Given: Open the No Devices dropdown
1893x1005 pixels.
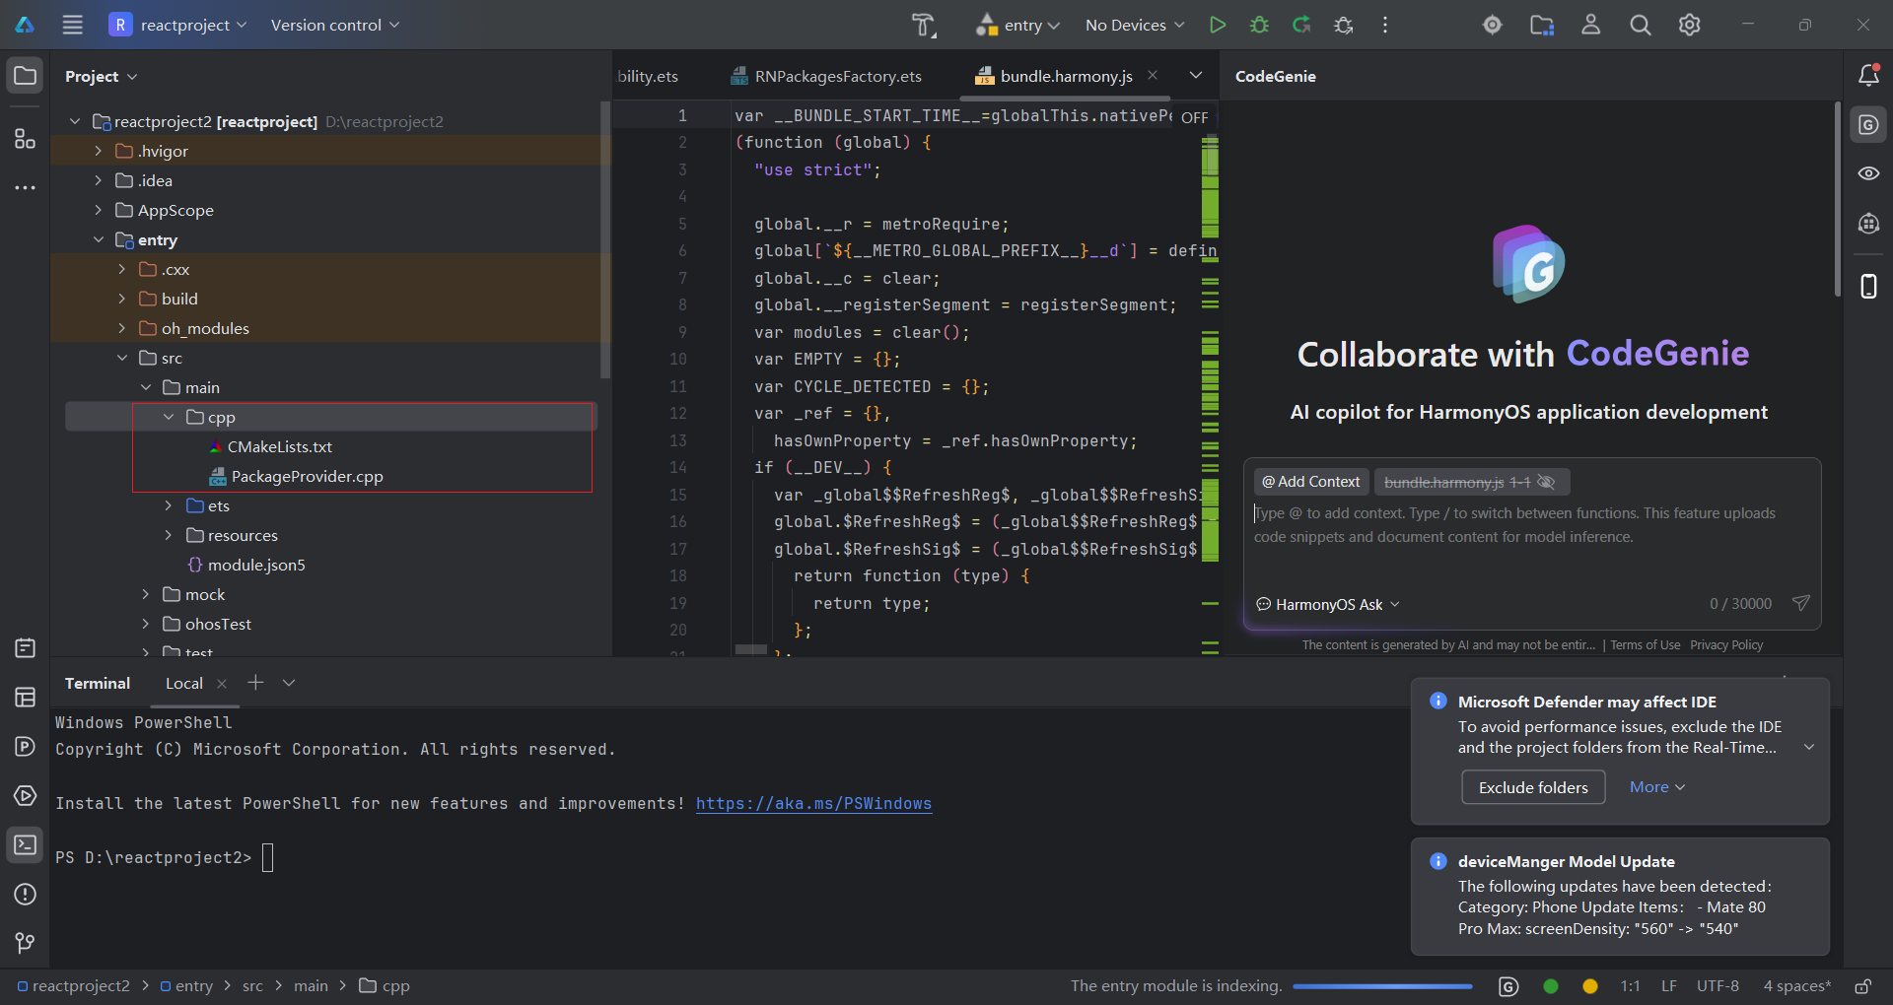Looking at the screenshot, I should pos(1134,25).
